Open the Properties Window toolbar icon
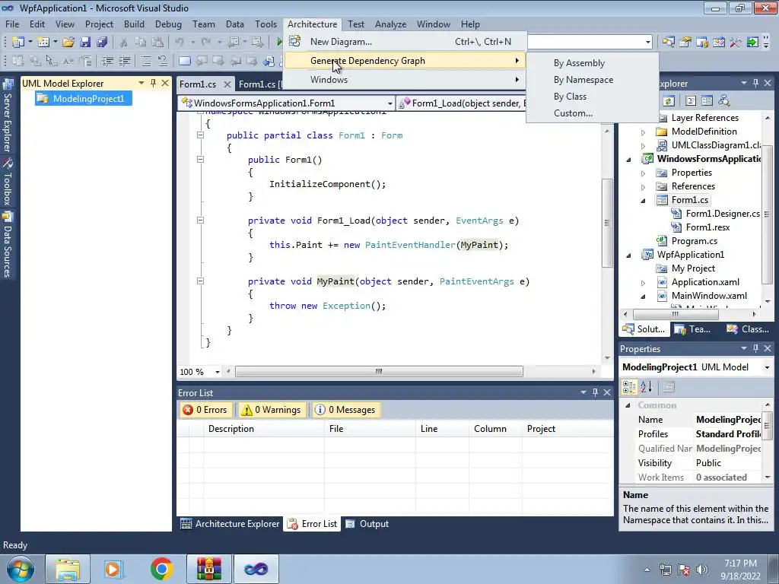This screenshot has width=779, height=584. pos(685,43)
